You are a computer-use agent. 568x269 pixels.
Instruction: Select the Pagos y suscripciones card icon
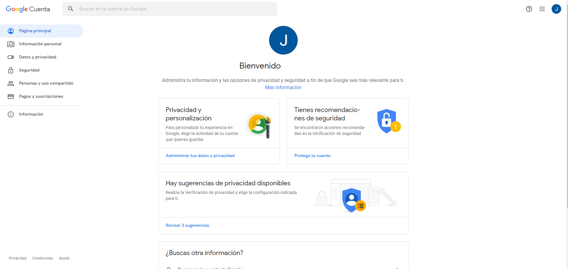[11, 96]
